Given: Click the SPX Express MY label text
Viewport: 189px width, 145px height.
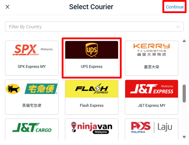Looking at the screenshot, I should tap(32, 66).
